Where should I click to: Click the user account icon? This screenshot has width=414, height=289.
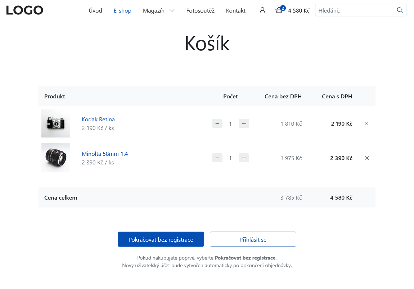262,10
